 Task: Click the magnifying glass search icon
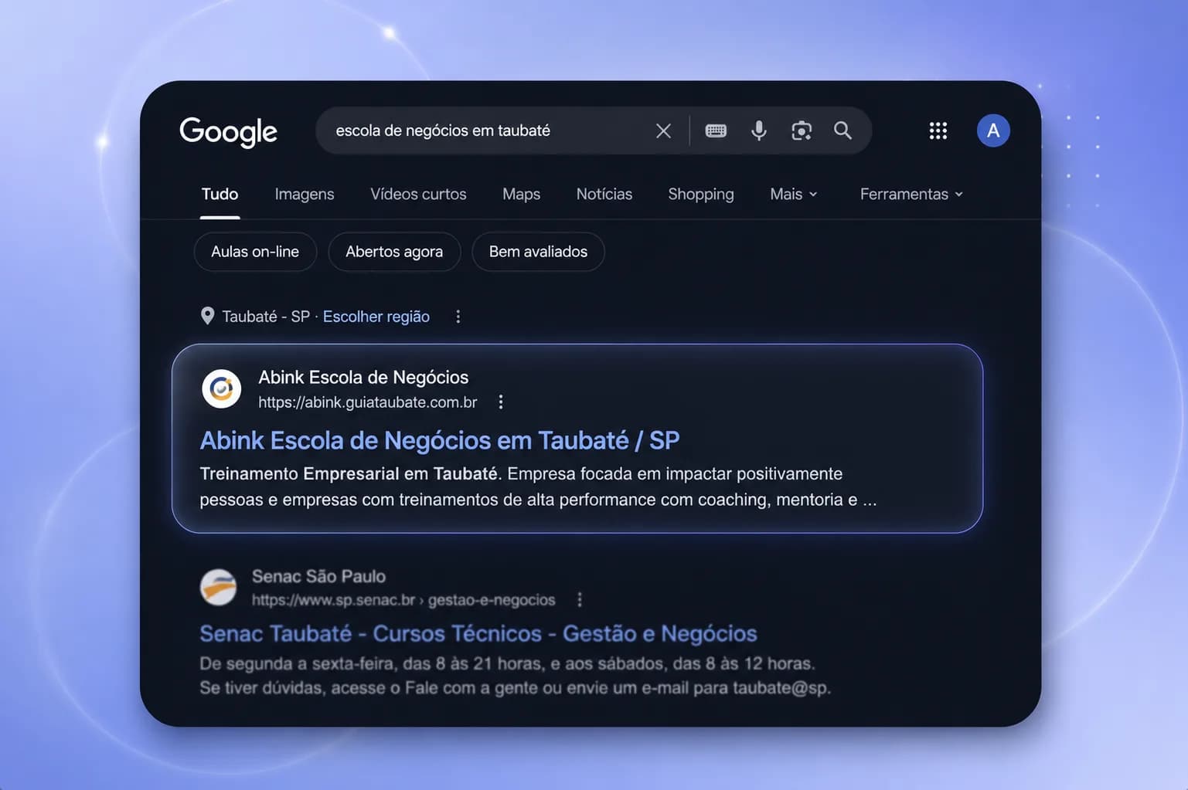tap(842, 131)
